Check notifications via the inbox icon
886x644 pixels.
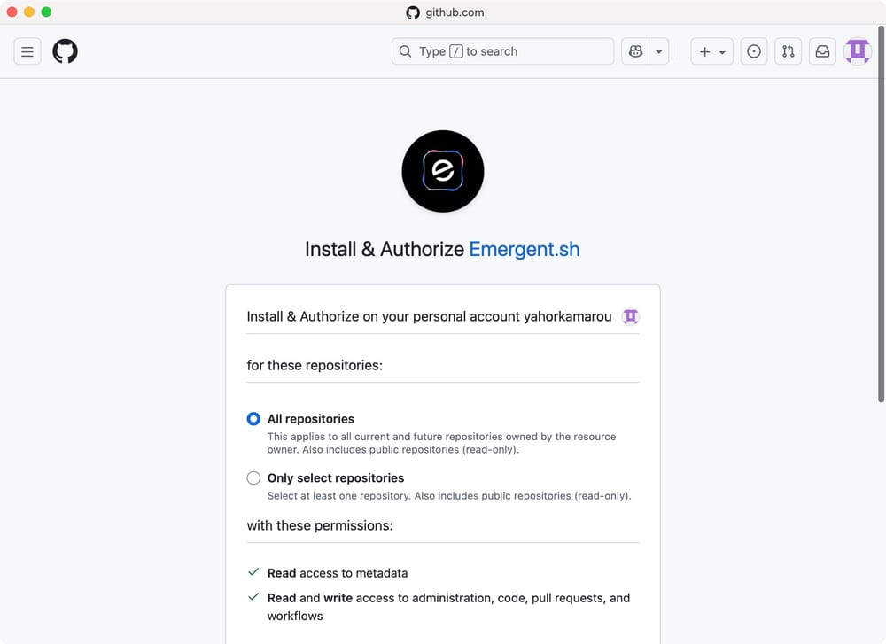pos(822,50)
